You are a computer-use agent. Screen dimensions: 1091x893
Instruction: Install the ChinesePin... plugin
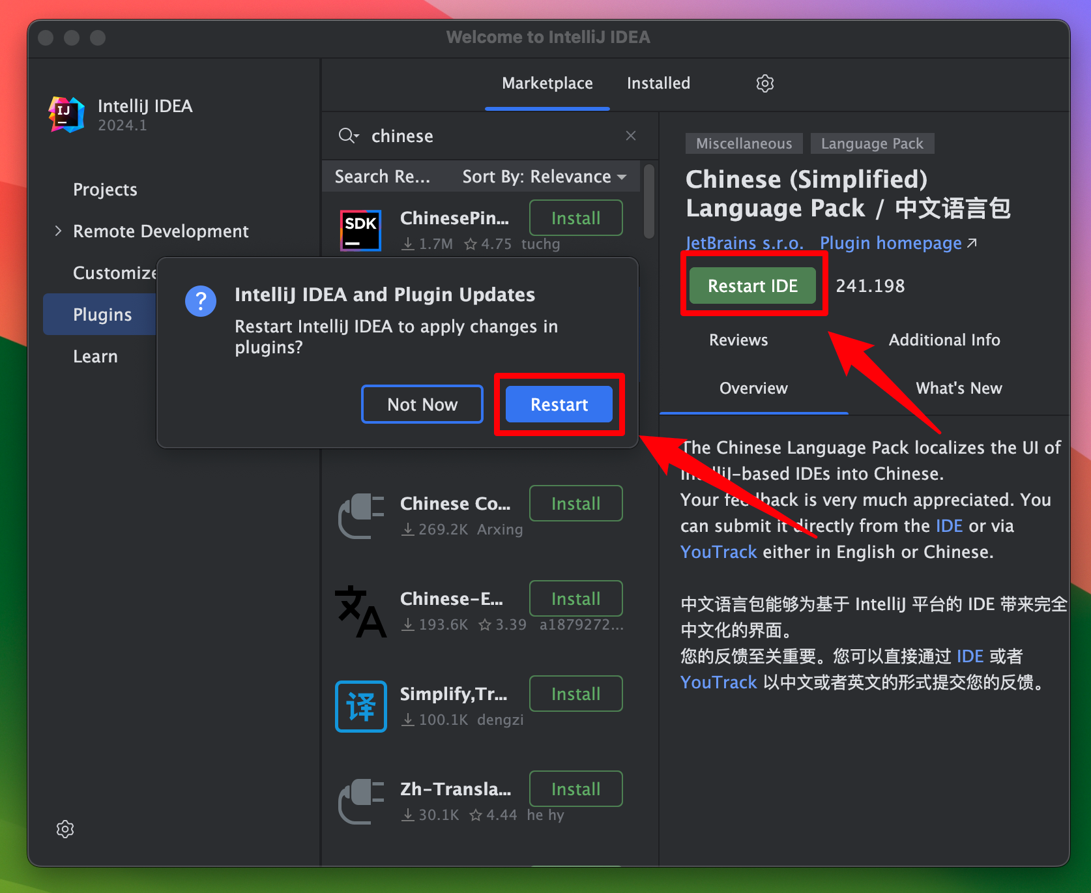[x=576, y=218]
